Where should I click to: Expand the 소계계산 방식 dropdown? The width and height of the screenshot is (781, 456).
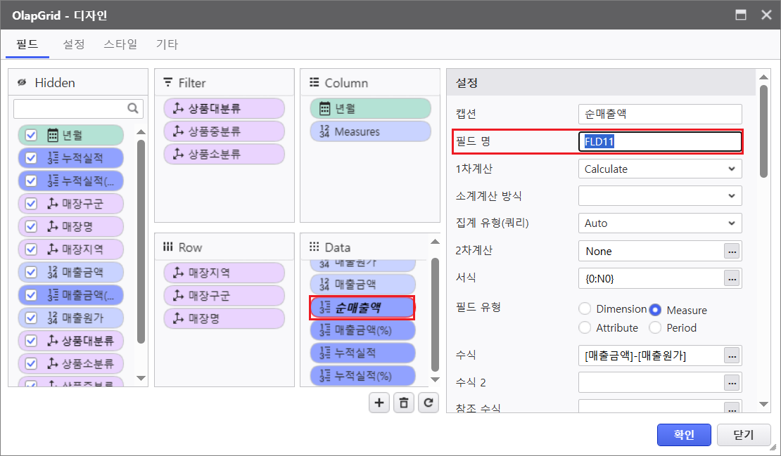[x=659, y=195]
